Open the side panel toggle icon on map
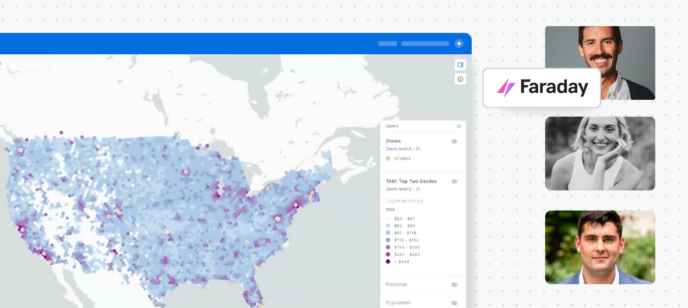The height and width of the screenshot is (308, 688). [x=460, y=65]
